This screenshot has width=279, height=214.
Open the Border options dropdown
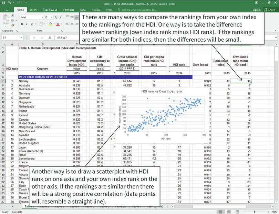44,23
